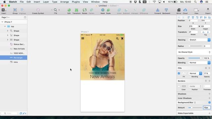Select the New Arrivals text layer
The height and width of the screenshot is (119, 212).
tap(19, 49)
